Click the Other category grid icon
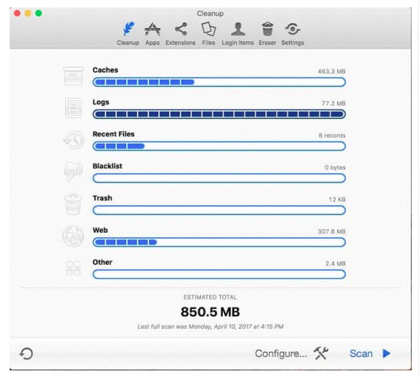The image size is (419, 380). click(73, 268)
